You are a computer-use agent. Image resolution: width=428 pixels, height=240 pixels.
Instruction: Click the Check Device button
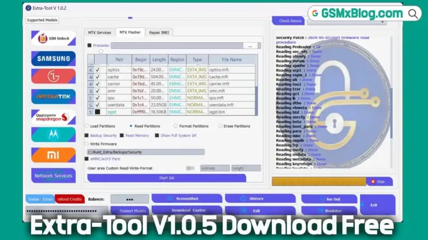[x=288, y=21]
